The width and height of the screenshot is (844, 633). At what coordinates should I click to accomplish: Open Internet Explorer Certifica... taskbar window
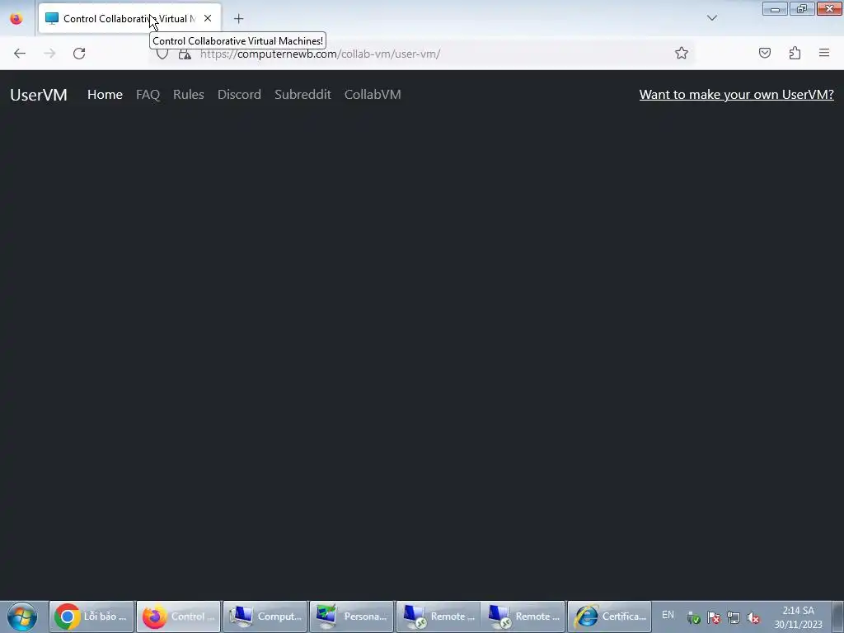click(x=609, y=617)
